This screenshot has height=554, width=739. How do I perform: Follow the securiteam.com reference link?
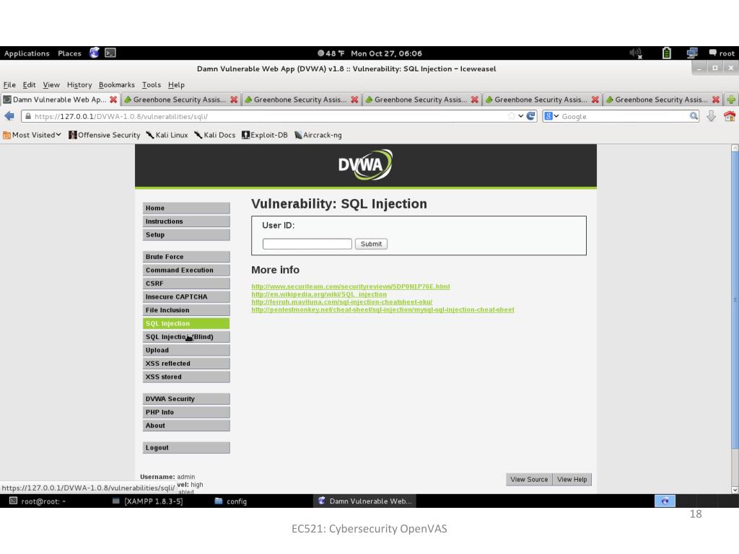[x=350, y=286]
